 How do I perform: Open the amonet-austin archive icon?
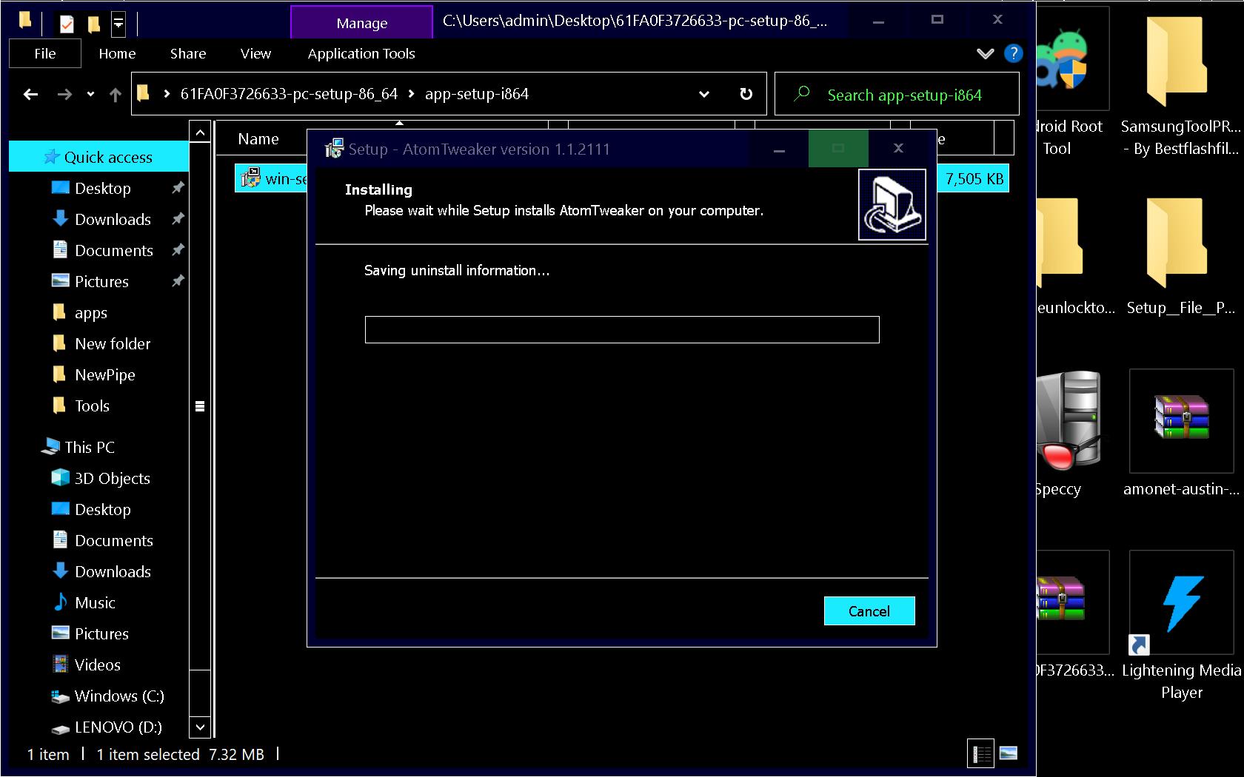1181,422
